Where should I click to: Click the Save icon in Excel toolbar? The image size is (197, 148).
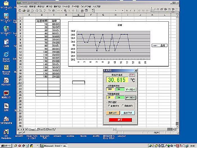point(28,10)
